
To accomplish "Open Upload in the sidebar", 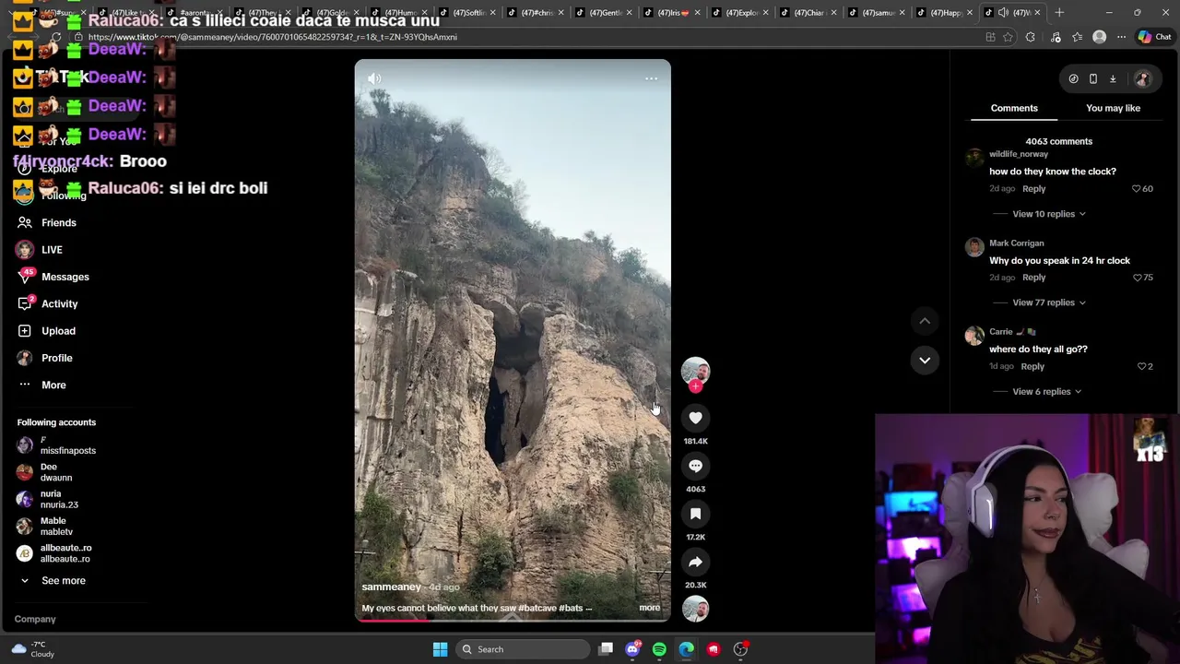I will coord(58,331).
